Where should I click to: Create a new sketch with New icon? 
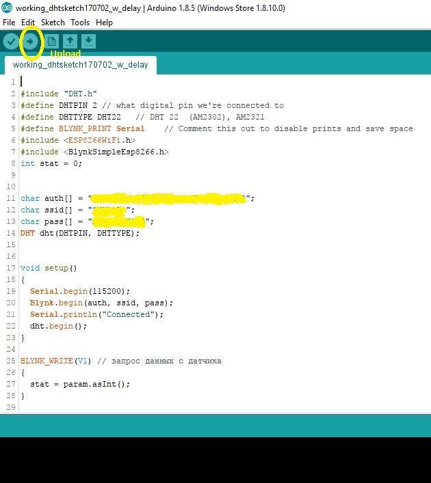click(x=51, y=41)
